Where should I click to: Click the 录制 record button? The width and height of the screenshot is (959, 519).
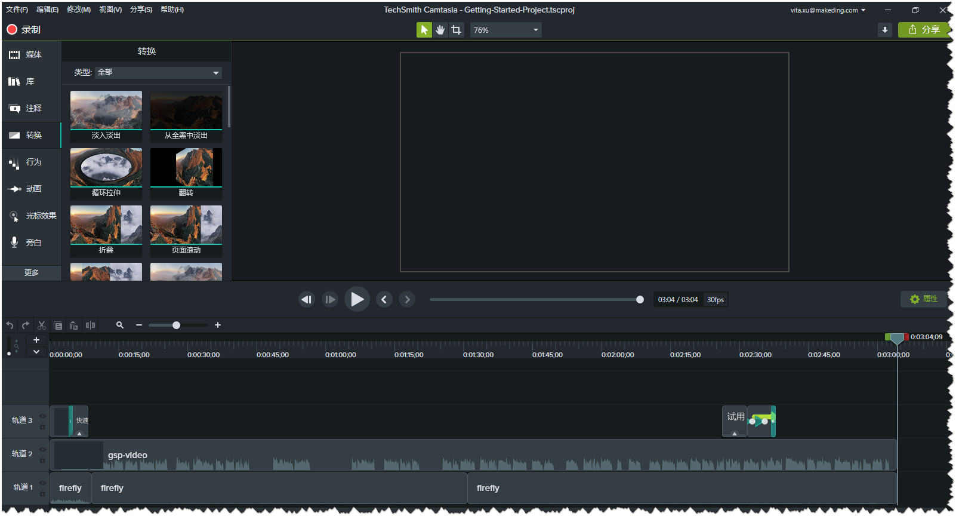pos(24,30)
